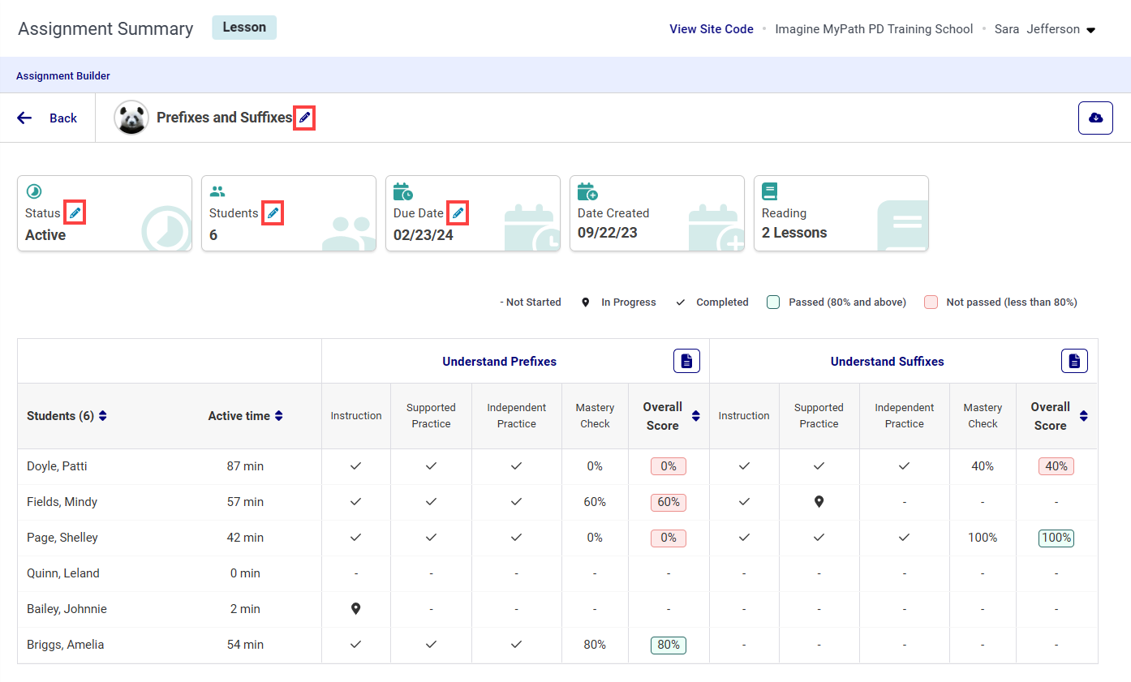1131x682 pixels.
Task: Open the Sara Jefferson user menu
Action: (1091, 30)
